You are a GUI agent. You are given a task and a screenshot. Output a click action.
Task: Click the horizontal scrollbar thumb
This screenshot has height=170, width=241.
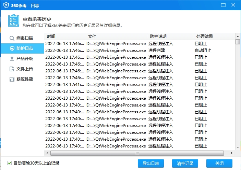137,153
